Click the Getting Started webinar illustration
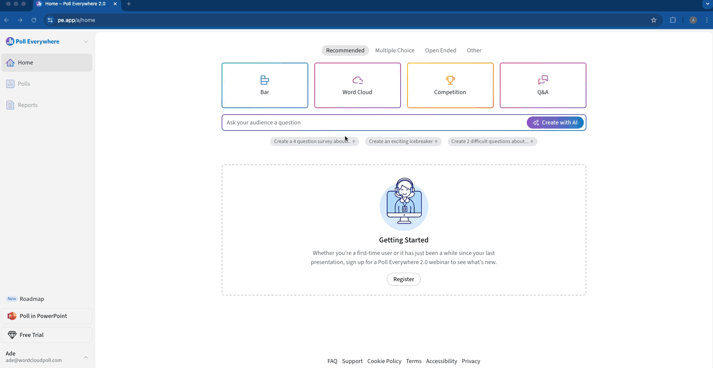The width and height of the screenshot is (713, 368). pos(404,204)
